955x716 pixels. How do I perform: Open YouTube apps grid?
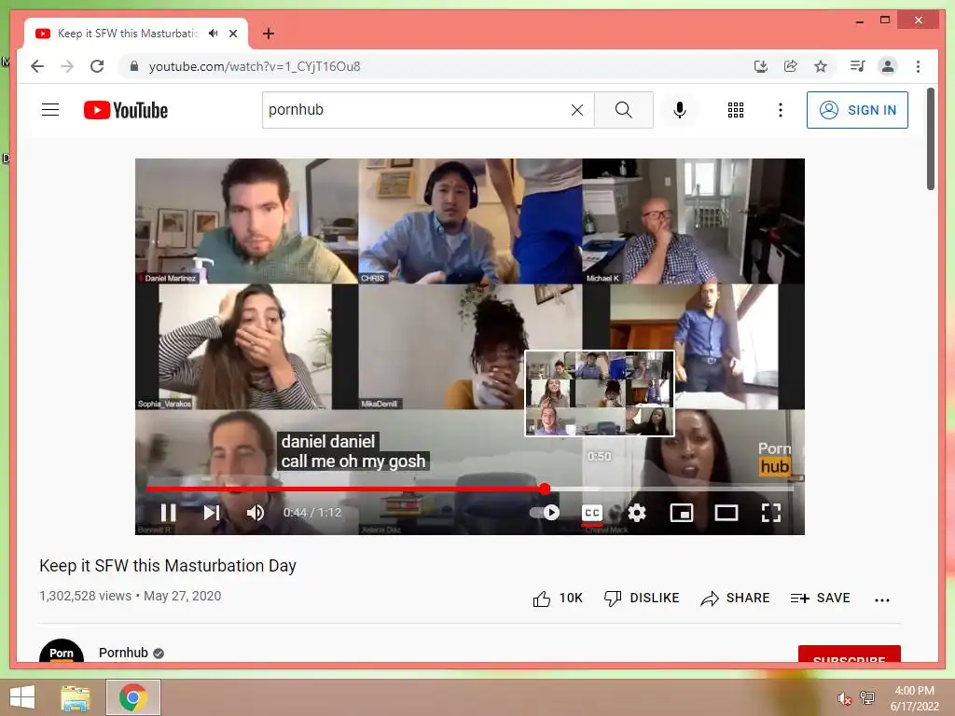pyautogui.click(x=736, y=110)
